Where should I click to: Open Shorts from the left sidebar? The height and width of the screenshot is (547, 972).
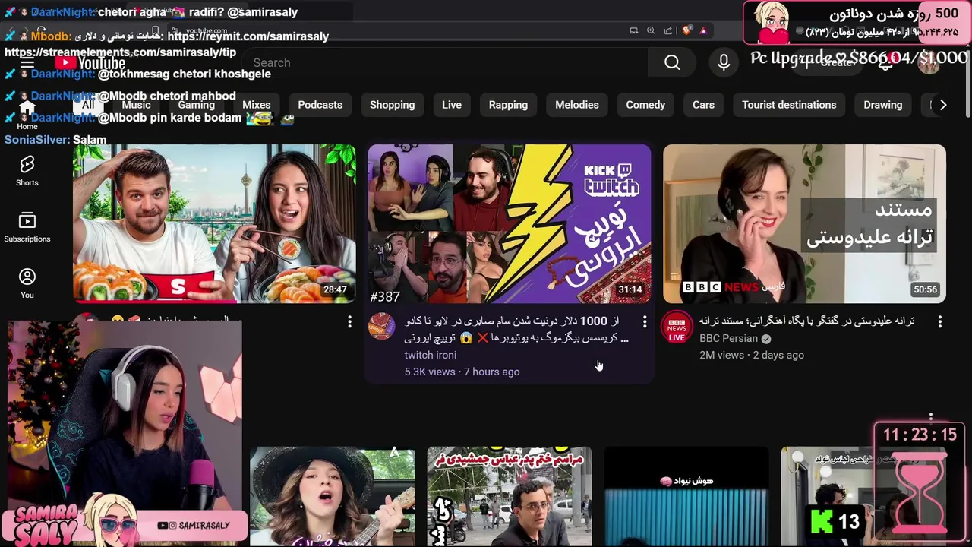click(x=27, y=171)
